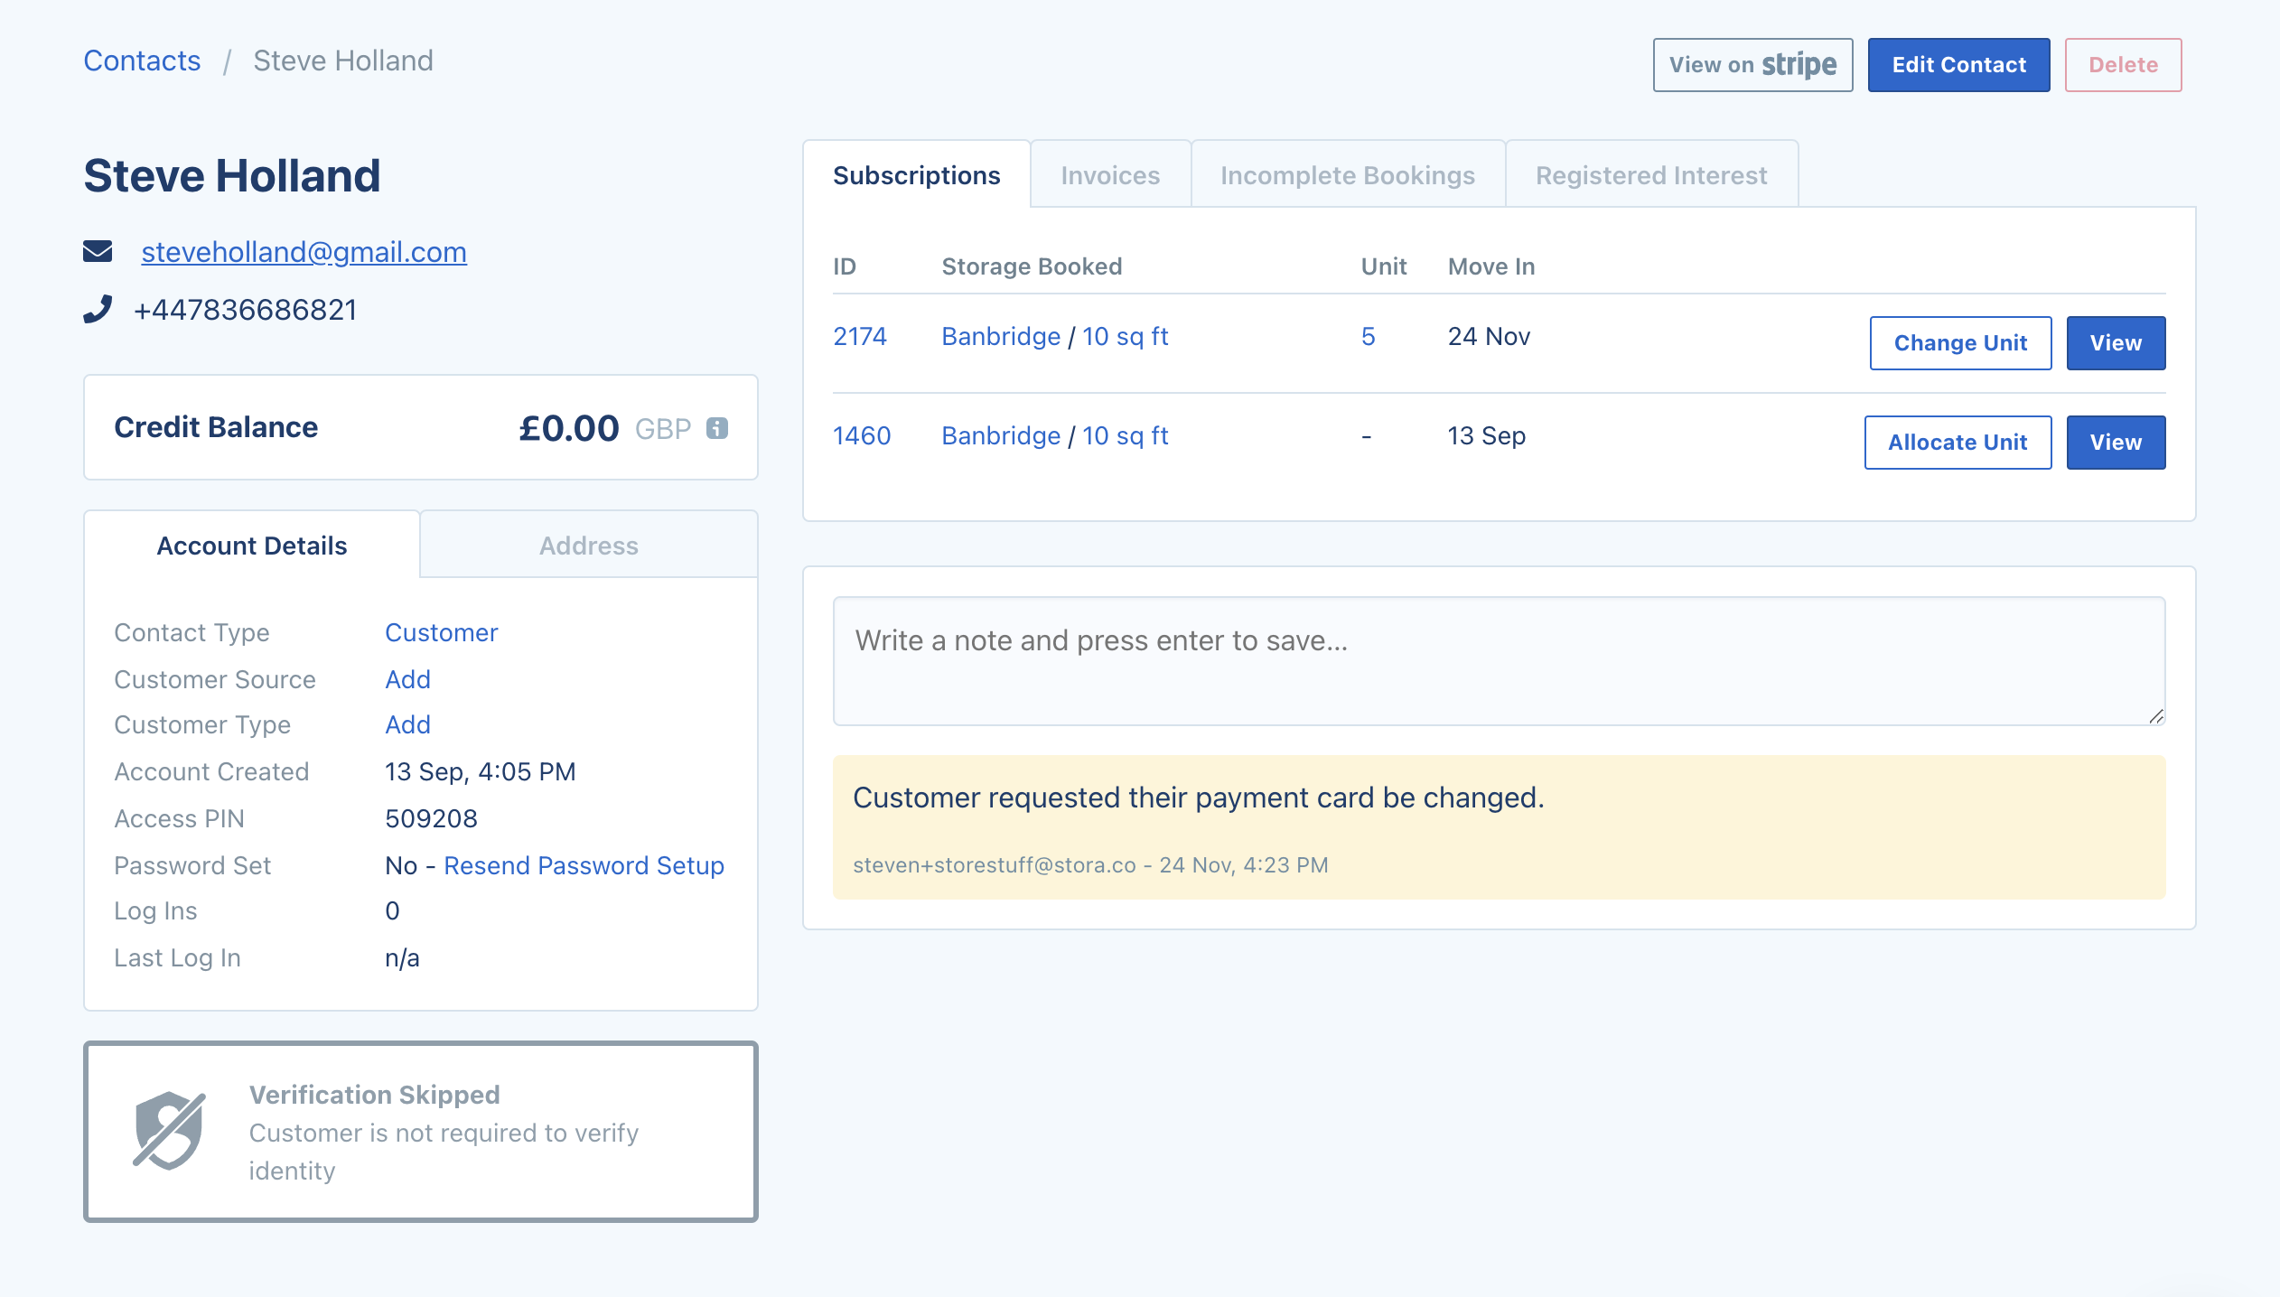This screenshot has height=1297, width=2280.
Task: Click the steveholland@gmail.com email link
Action: 304,252
